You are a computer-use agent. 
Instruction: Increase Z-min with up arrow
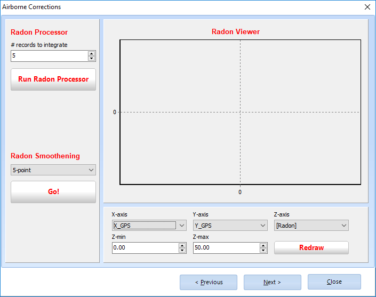point(182,245)
